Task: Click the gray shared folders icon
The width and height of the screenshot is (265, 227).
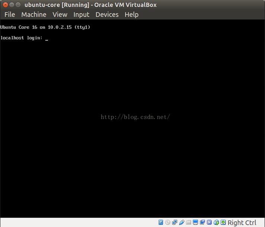Action: 189,223
